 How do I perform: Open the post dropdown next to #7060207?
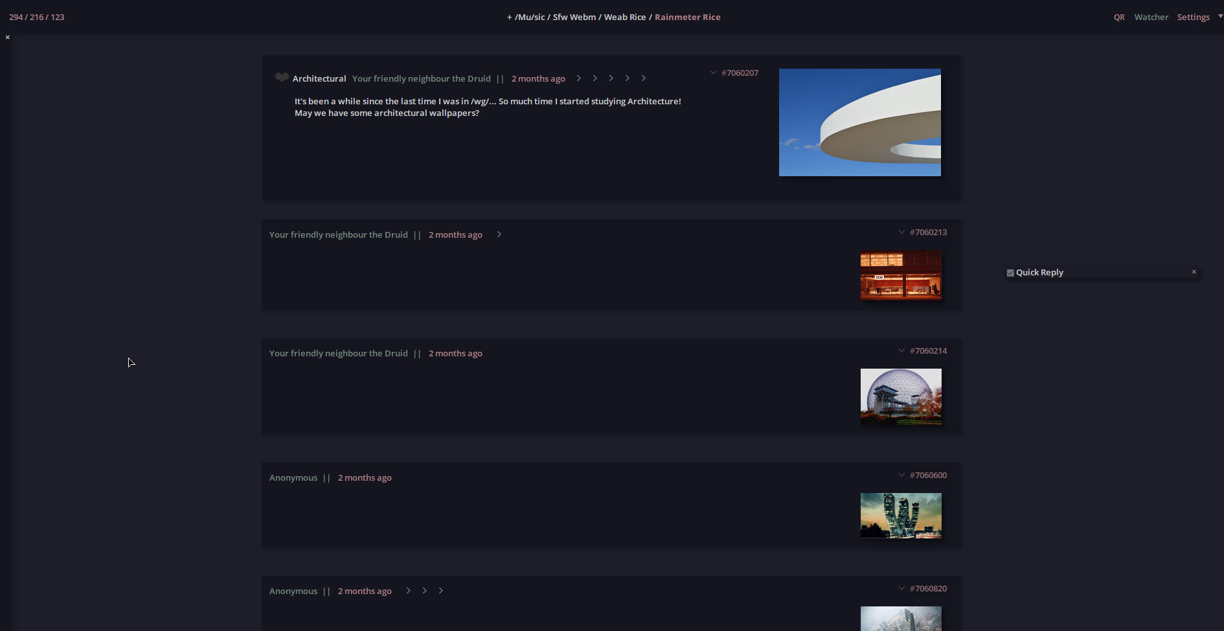point(712,73)
